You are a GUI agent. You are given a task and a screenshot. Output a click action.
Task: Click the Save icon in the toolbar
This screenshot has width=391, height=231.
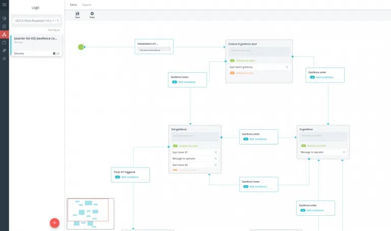(x=77, y=15)
